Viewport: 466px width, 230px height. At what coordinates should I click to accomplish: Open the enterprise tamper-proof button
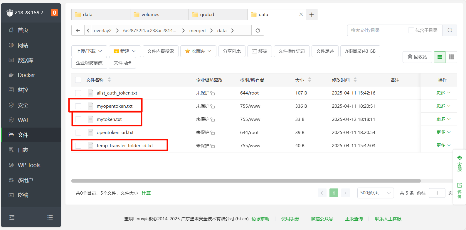(x=89, y=63)
